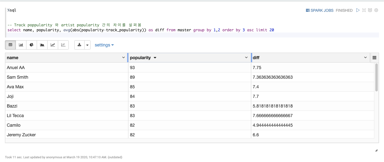This screenshot has width=384, height=162.
Task: Open the diff column menu chevron
Action: click(365, 58)
